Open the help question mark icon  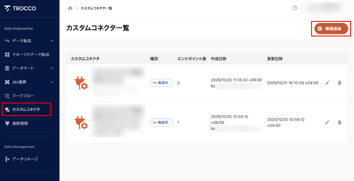point(294,8)
